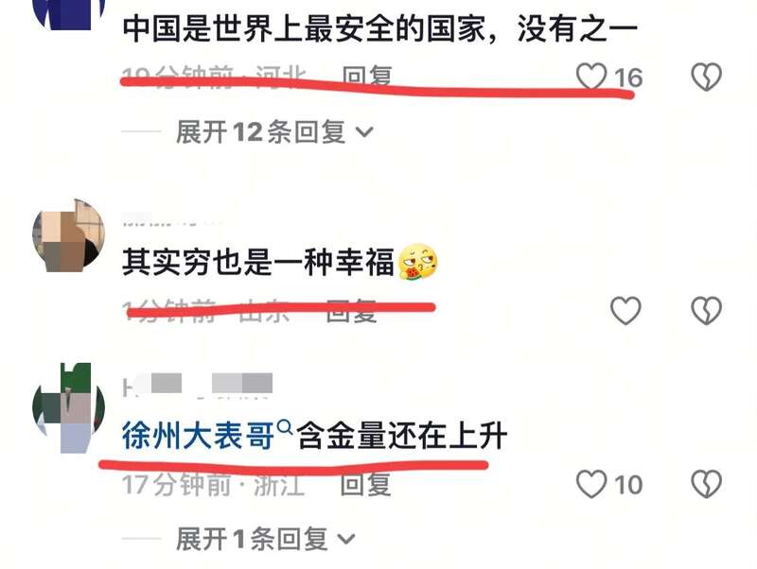757x569 pixels.
Task: Click chevron next to 12条回复
Action: click(364, 132)
